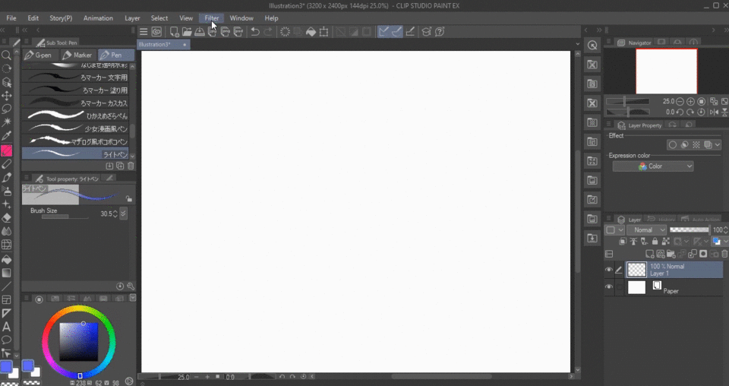
Task: Open the Window menu
Action: pyautogui.click(x=241, y=18)
